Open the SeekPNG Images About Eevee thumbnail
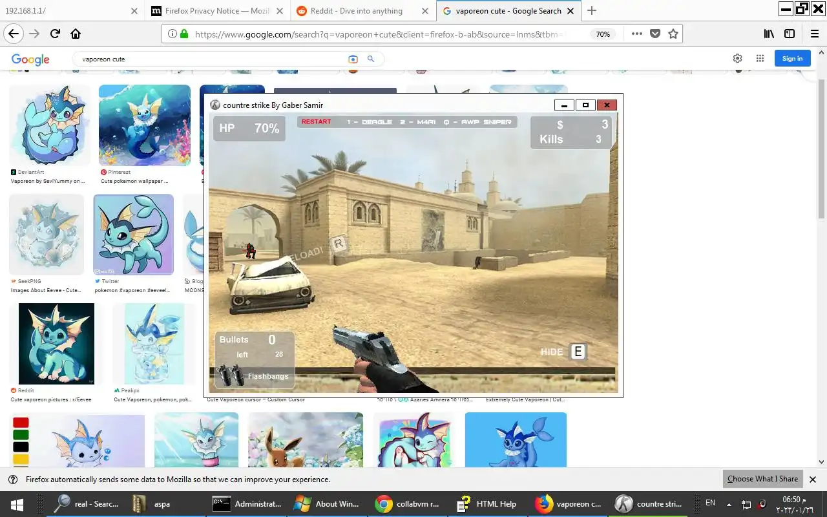 [47, 234]
